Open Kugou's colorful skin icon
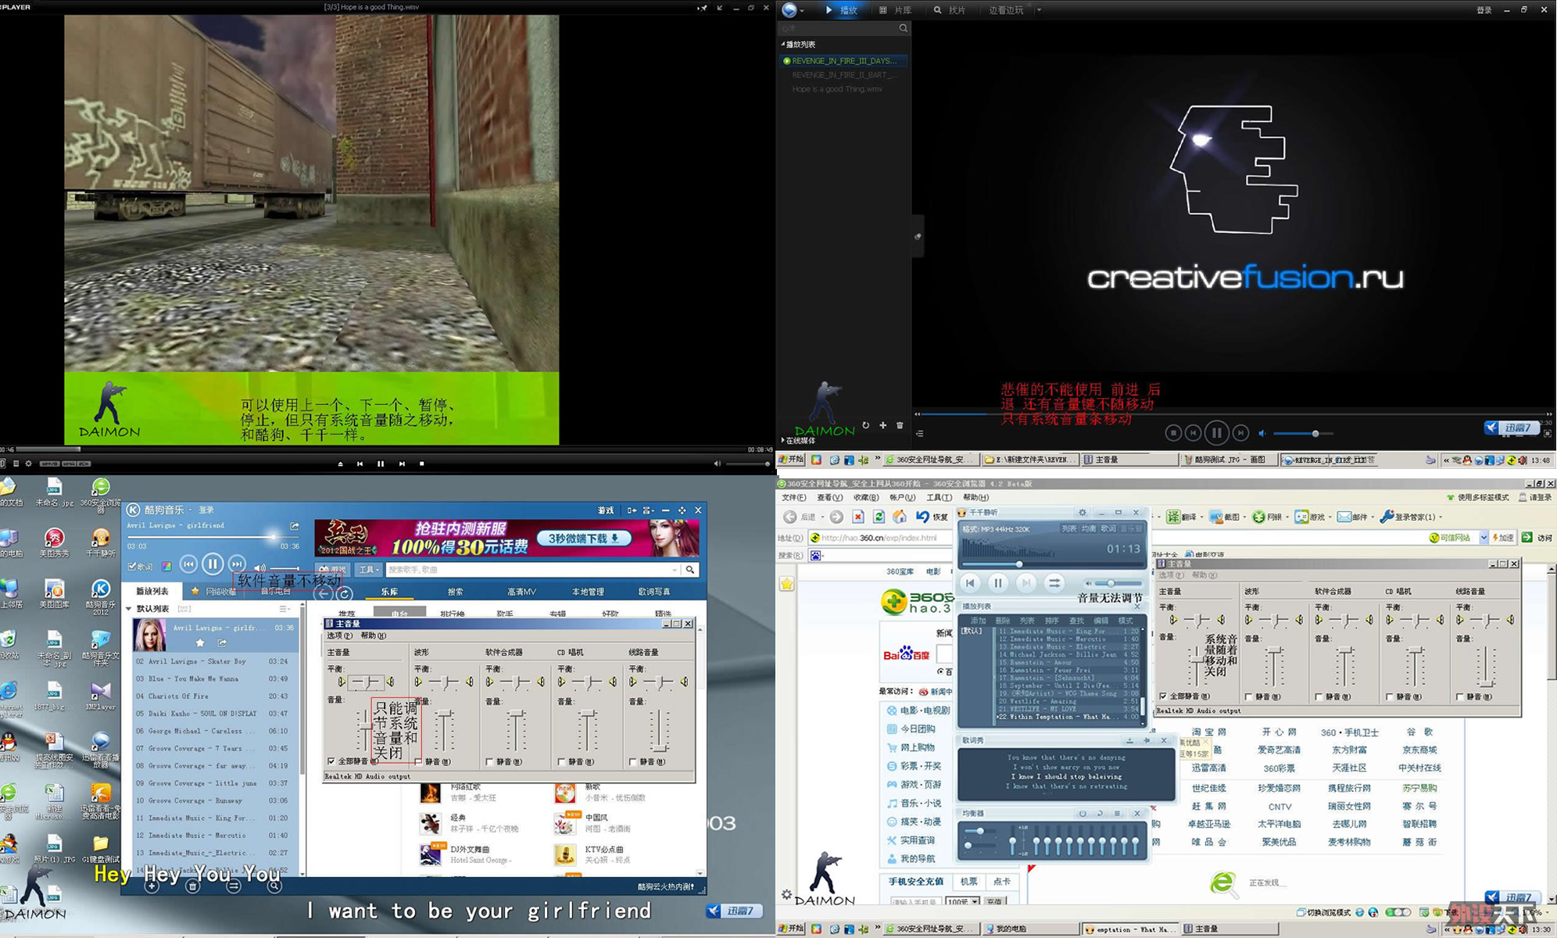The image size is (1557, 938). point(166,567)
